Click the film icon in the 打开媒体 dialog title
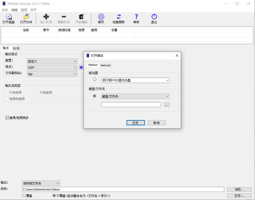Image resolution: width=255 pixels, height=200 pixels. pyautogui.click(x=88, y=55)
